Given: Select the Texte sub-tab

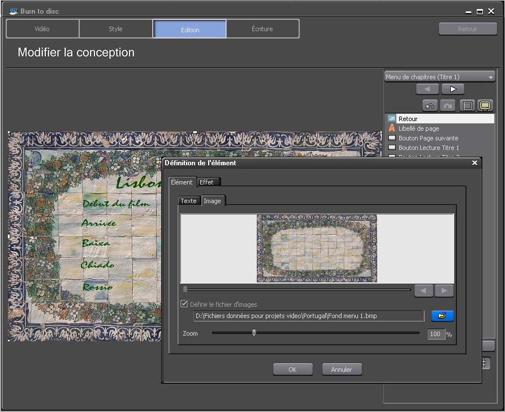Looking at the screenshot, I should point(189,201).
